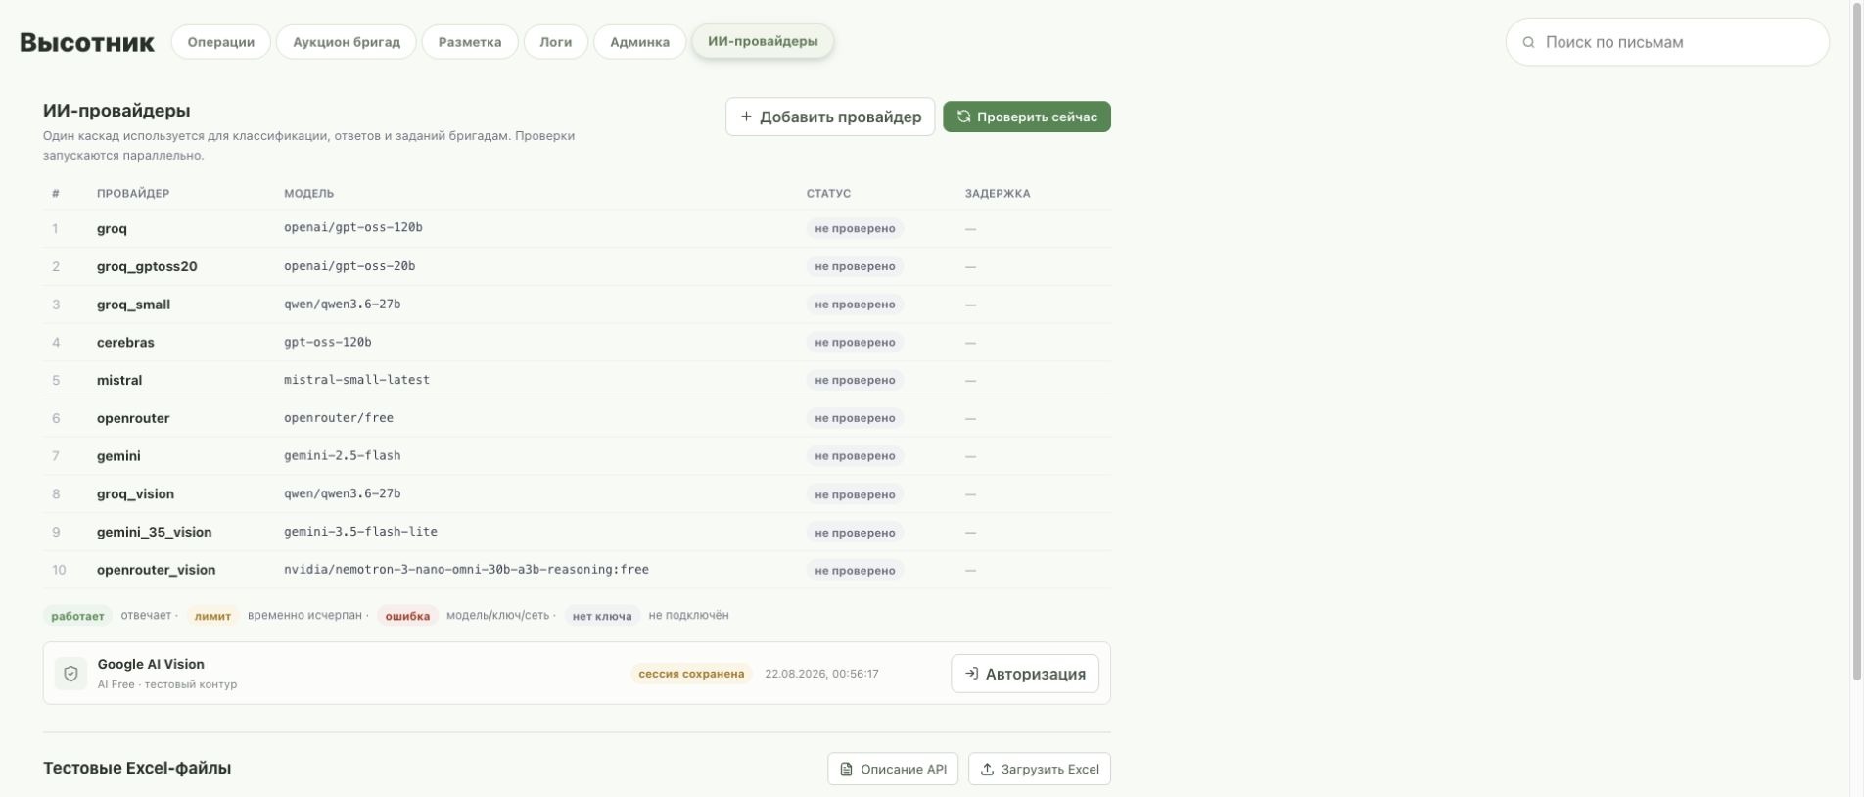Image resolution: width=1864 pixels, height=797 pixels.
Task: Select the openrouter/free model cell
Action: click(x=339, y=418)
